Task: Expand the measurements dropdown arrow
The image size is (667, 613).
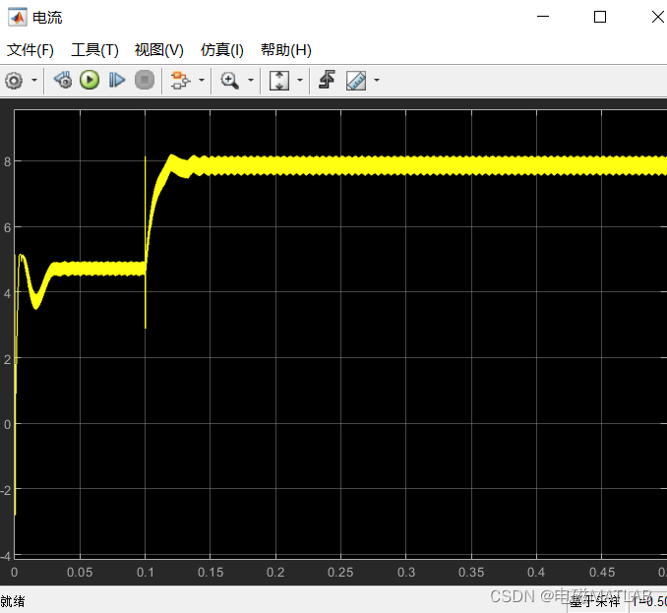Action: point(377,80)
